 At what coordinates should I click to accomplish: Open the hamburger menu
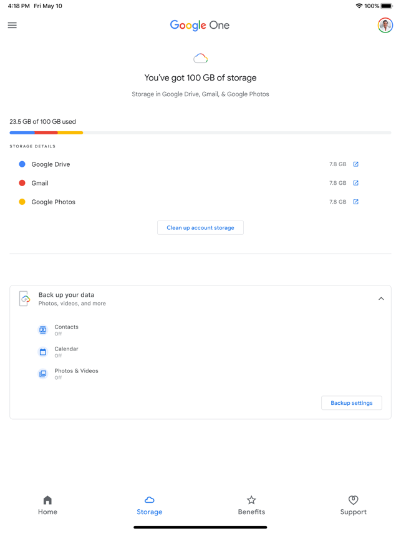12,26
